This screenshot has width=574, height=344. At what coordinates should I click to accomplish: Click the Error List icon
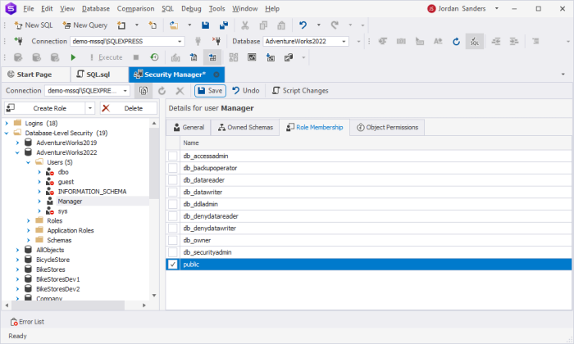(14, 322)
